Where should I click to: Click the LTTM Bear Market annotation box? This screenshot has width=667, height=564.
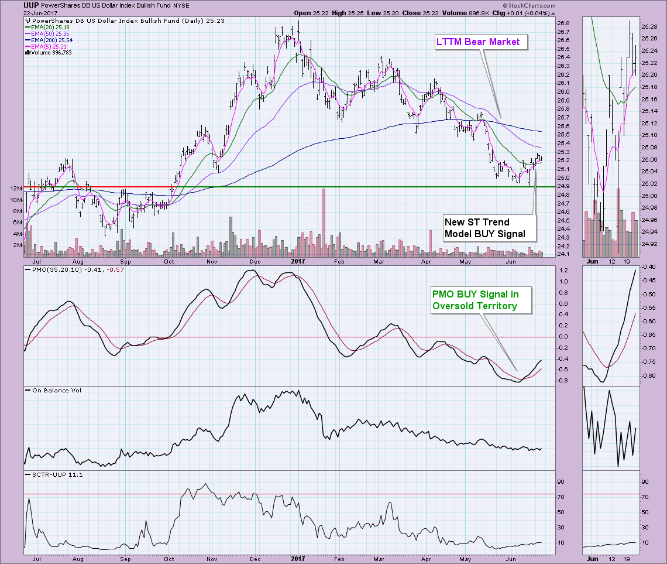point(481,42)
